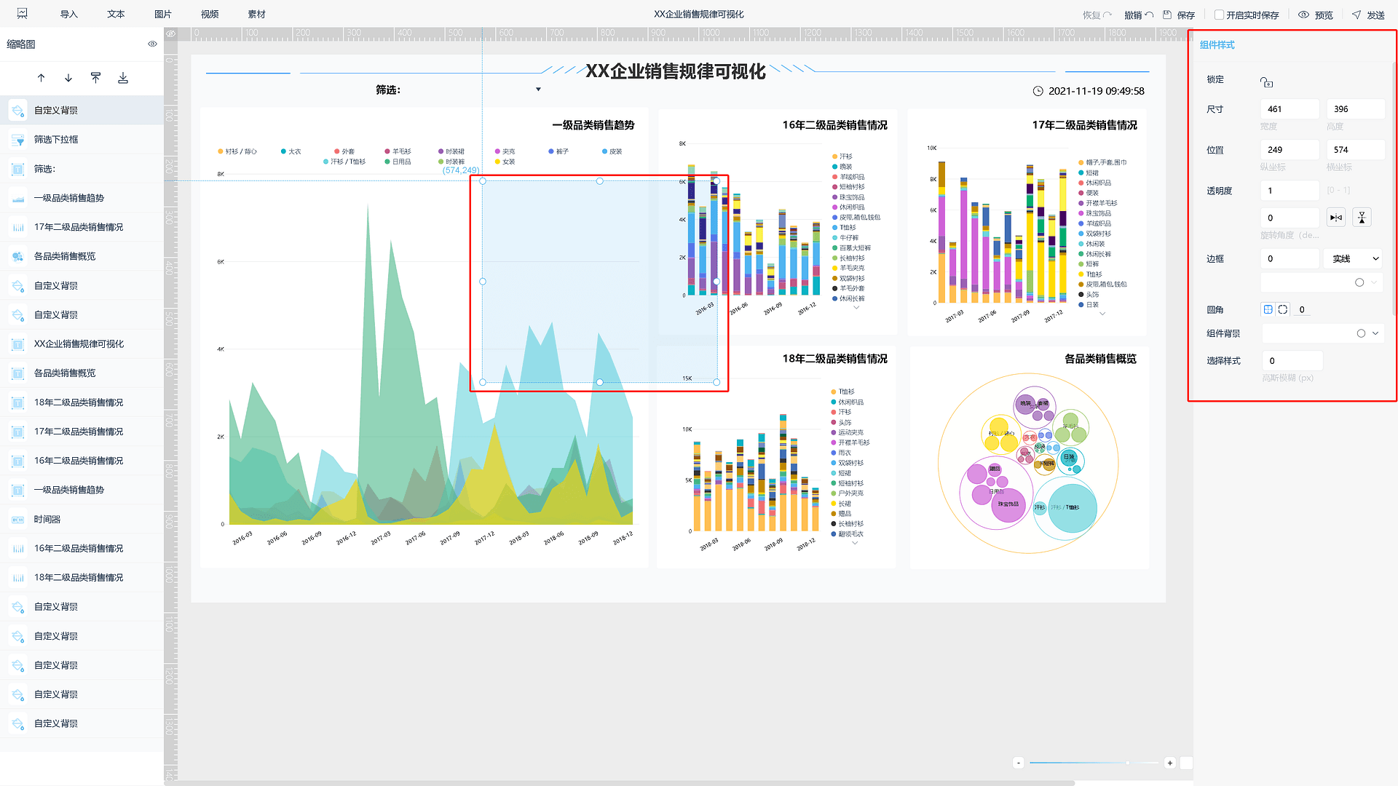Select the 图片 menu tab
Image resolution: width=1398 pixels, height=786 pixels.
pos(163,13)
